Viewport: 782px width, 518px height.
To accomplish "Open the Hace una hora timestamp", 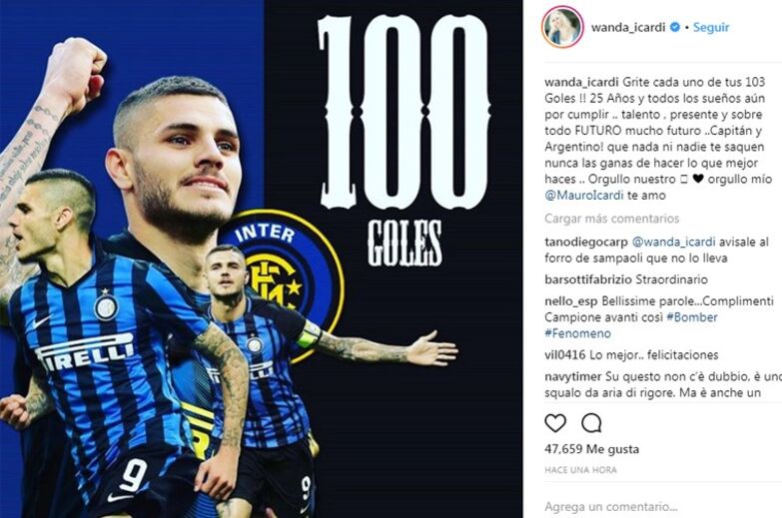I will [580, 470].
